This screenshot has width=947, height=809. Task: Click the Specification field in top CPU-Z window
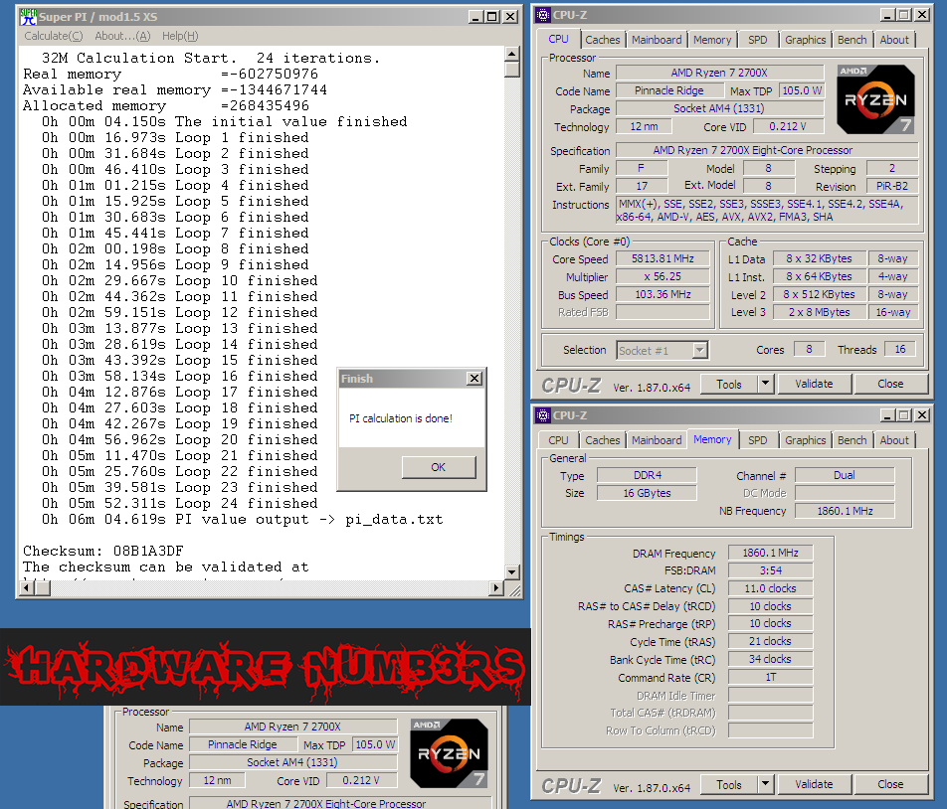tap(767, 150)
